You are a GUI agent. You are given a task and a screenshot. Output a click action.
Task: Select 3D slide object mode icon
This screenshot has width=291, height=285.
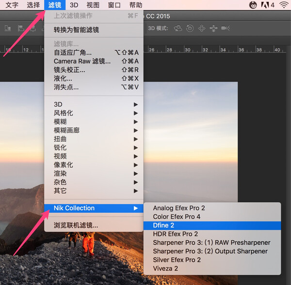(x=213, y=29)
